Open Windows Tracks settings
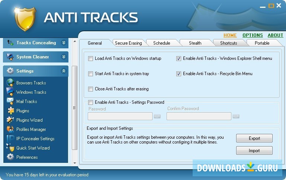The width and height of the screenshot is (286, 180). pyautogui.click(x=31, y=92)
